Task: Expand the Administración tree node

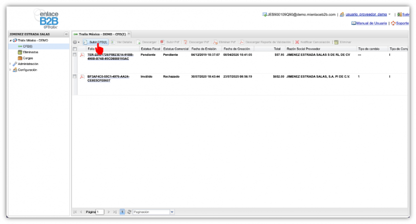Action: (10, 64)
